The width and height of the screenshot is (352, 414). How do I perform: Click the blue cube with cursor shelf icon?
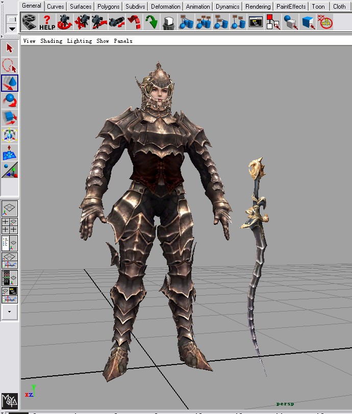point(308,22)
